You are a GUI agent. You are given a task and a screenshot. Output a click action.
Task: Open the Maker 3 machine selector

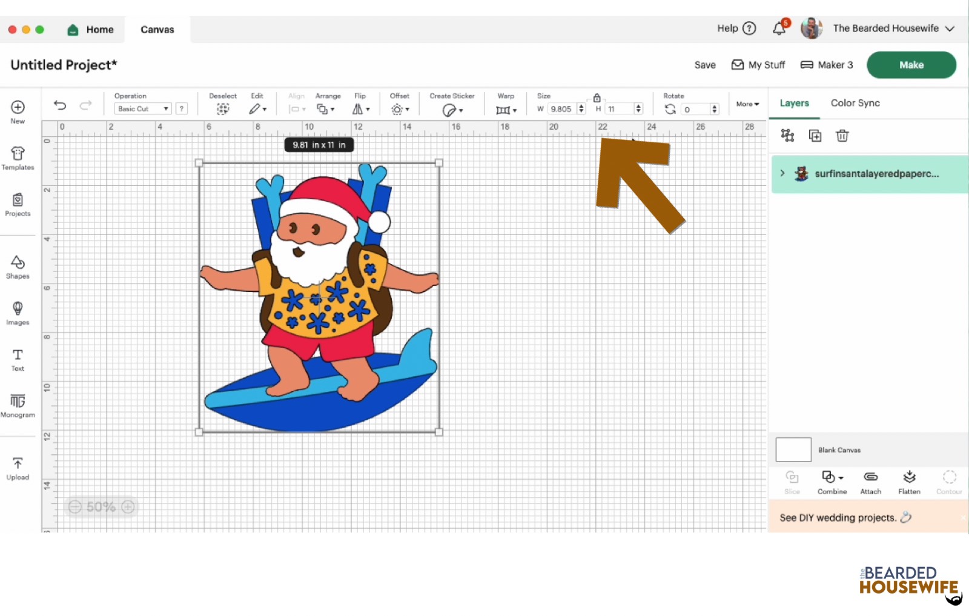pos(827,65)
